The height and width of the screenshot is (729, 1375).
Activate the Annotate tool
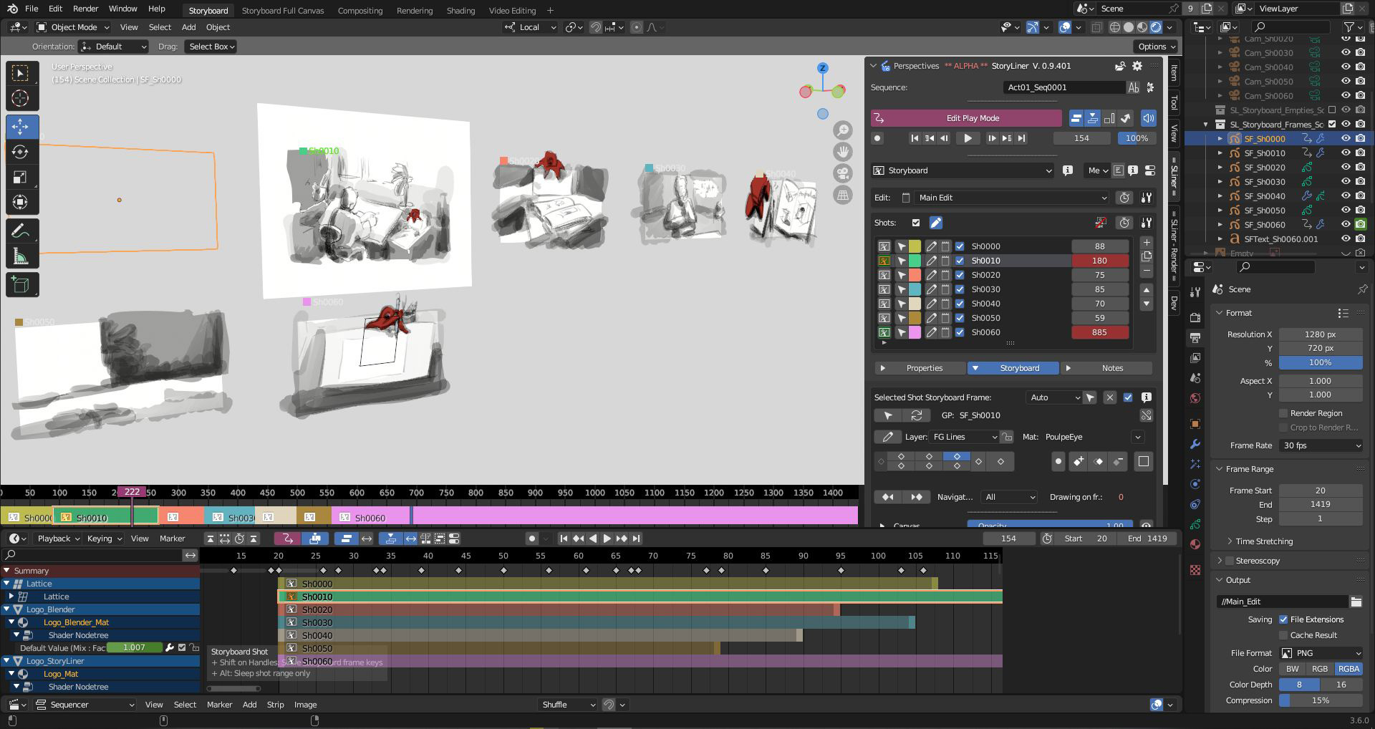21,231
